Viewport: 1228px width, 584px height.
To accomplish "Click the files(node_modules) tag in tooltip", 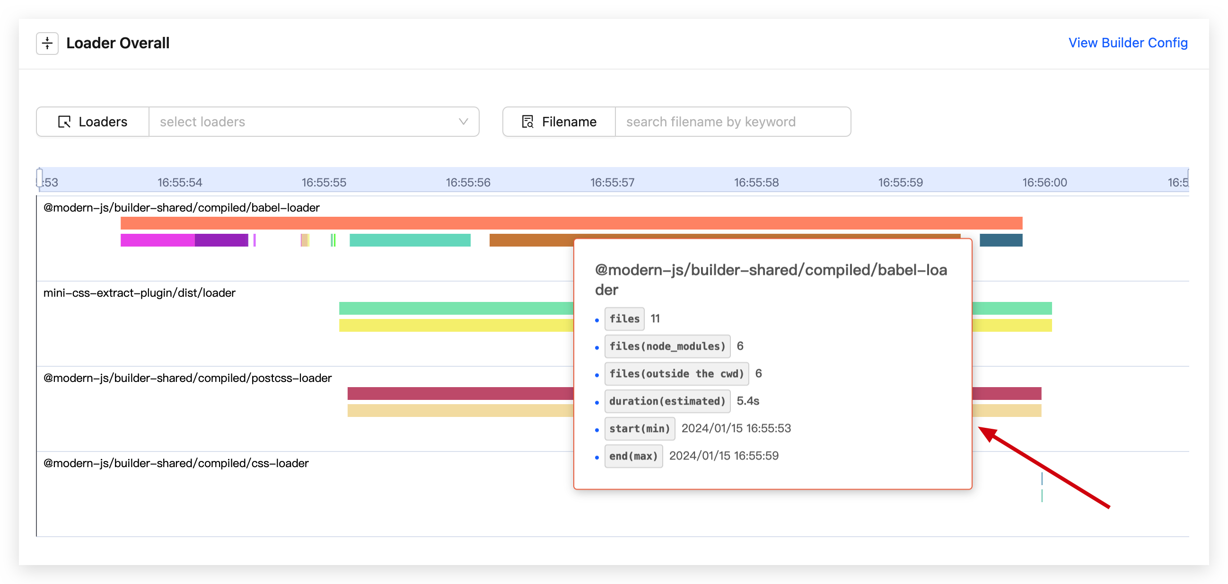I will 667,346.
